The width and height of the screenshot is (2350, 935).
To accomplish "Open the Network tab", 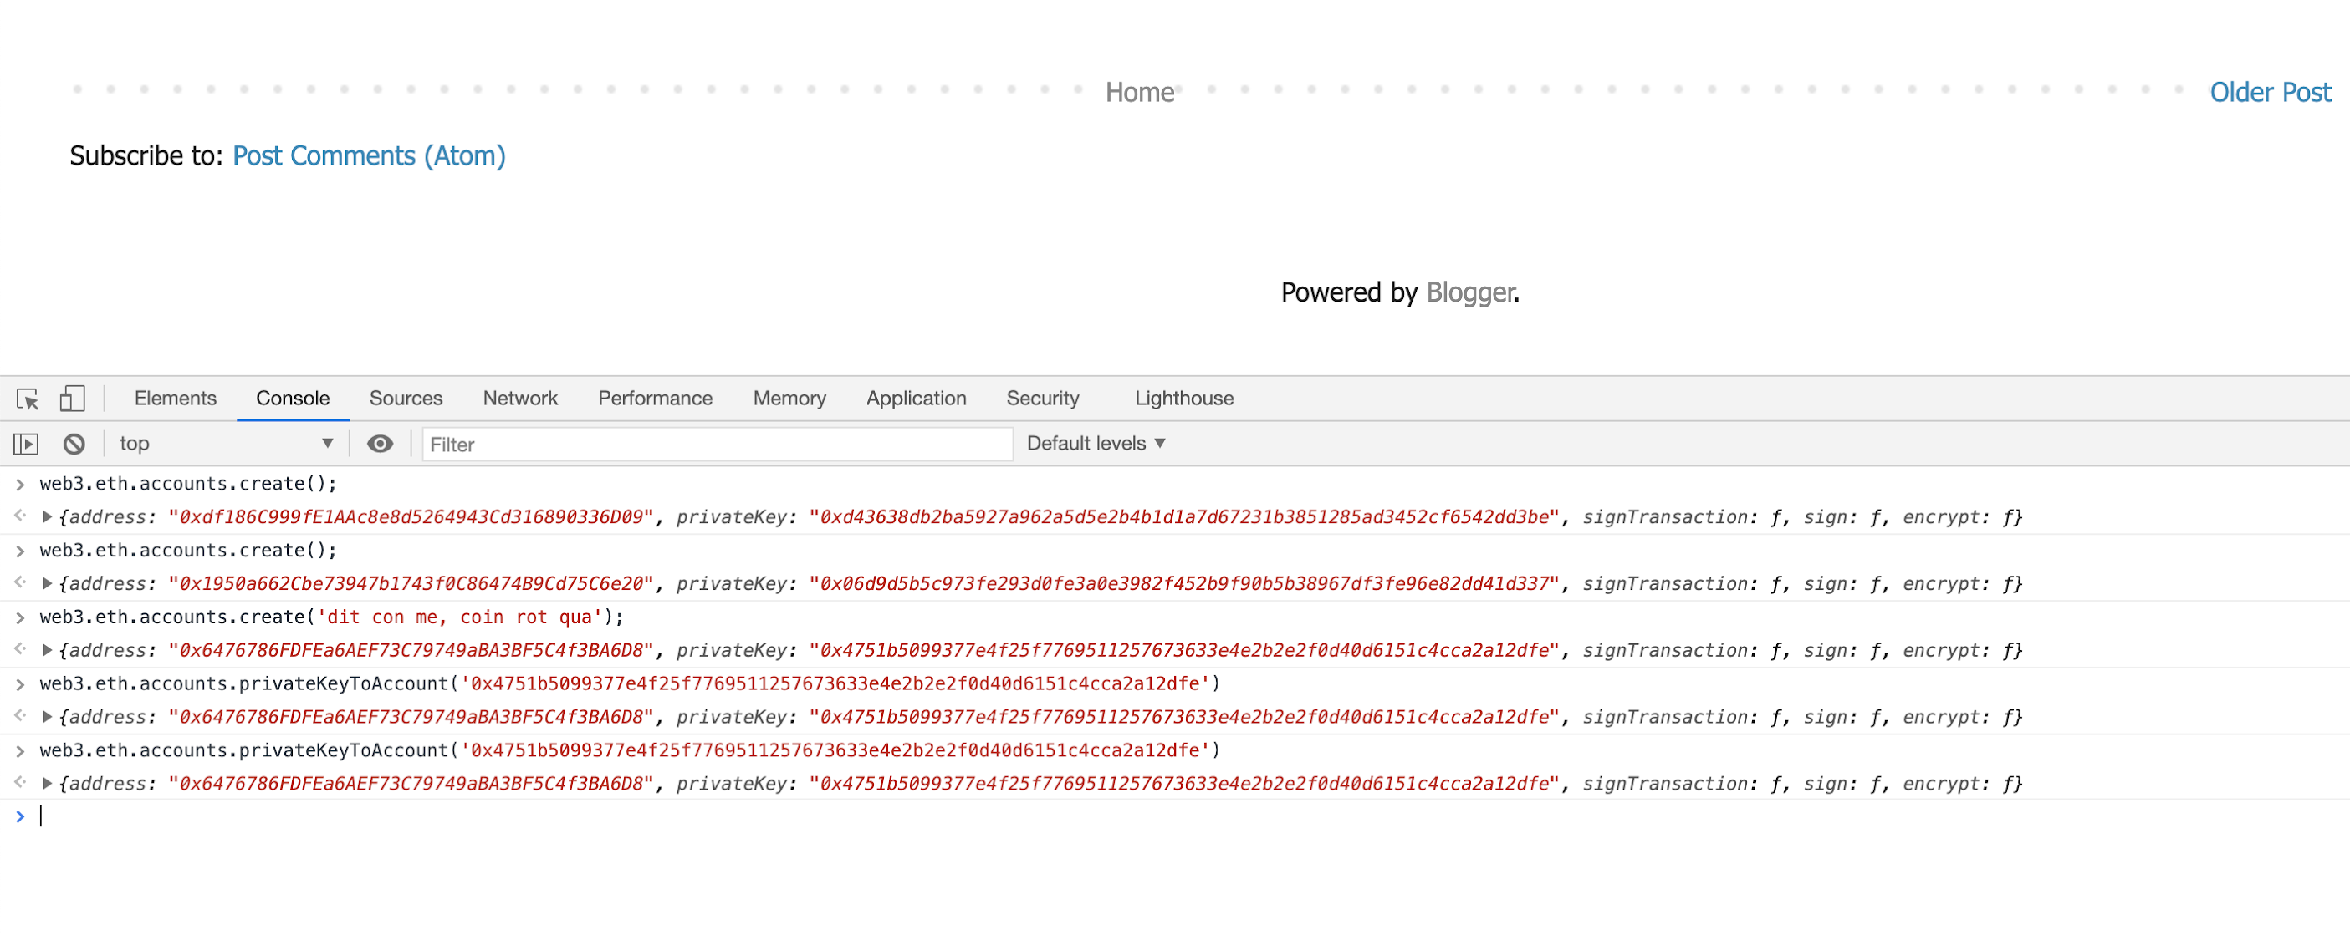I will 520,399.
